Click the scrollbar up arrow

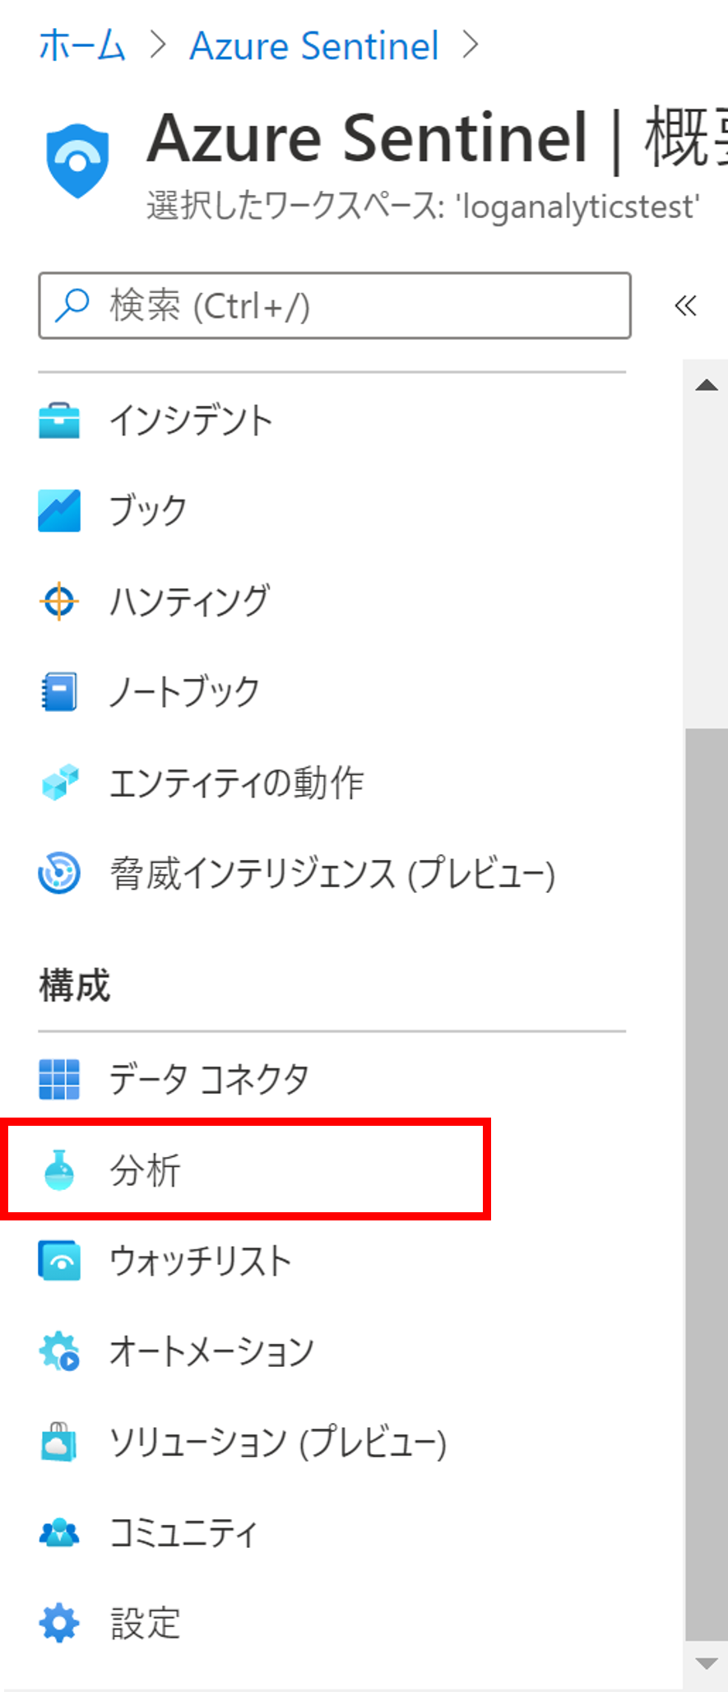click(x=707, y=385)
